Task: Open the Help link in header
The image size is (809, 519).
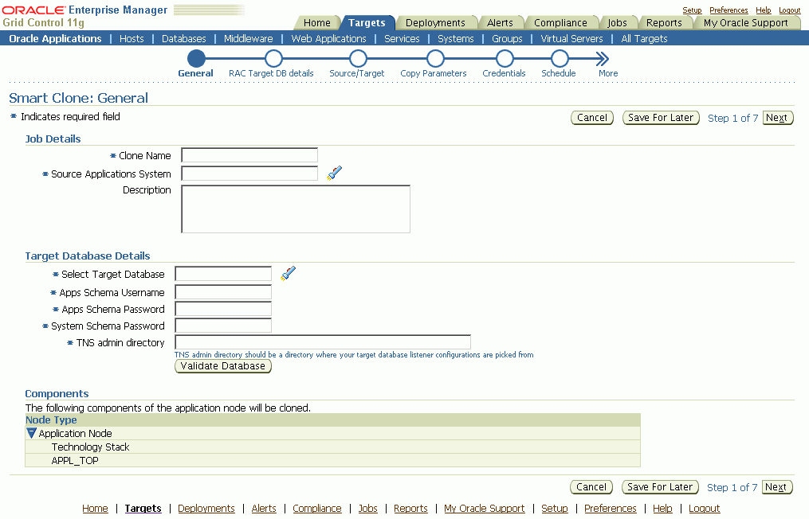Action: (763, 10)
